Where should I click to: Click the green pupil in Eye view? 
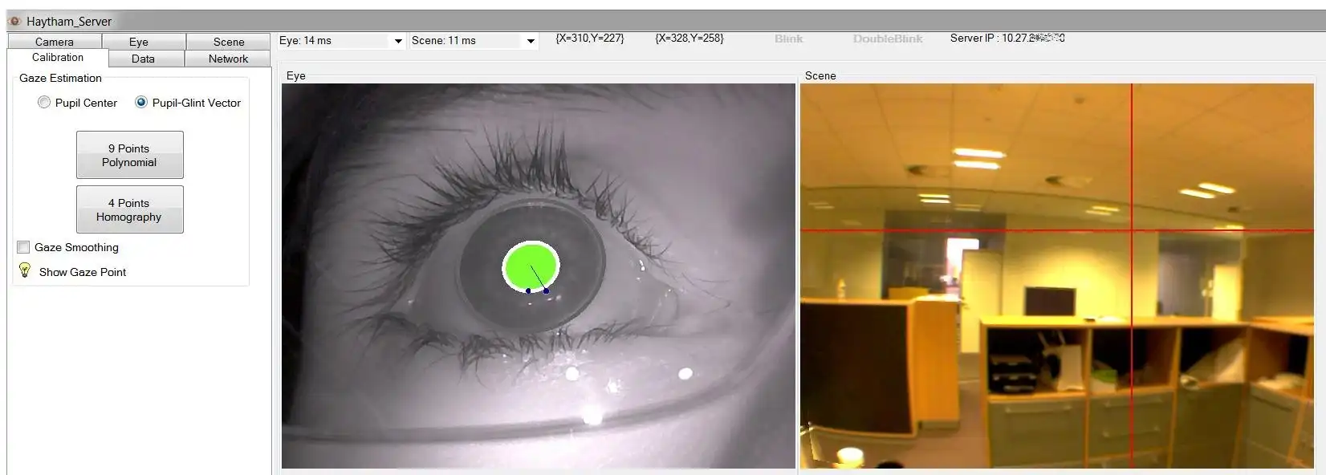[531, 266]
